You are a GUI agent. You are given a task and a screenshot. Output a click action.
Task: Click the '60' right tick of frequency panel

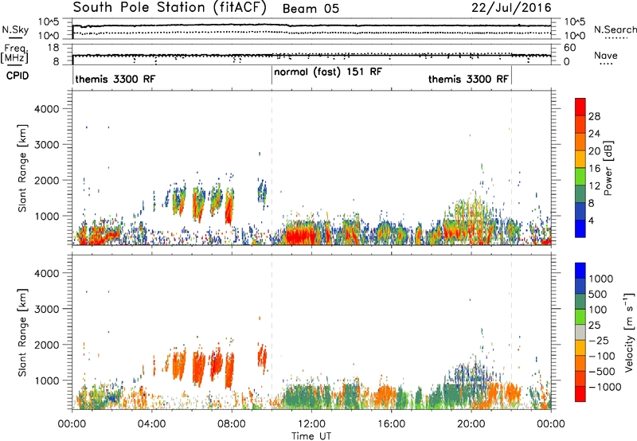point(570,48)
